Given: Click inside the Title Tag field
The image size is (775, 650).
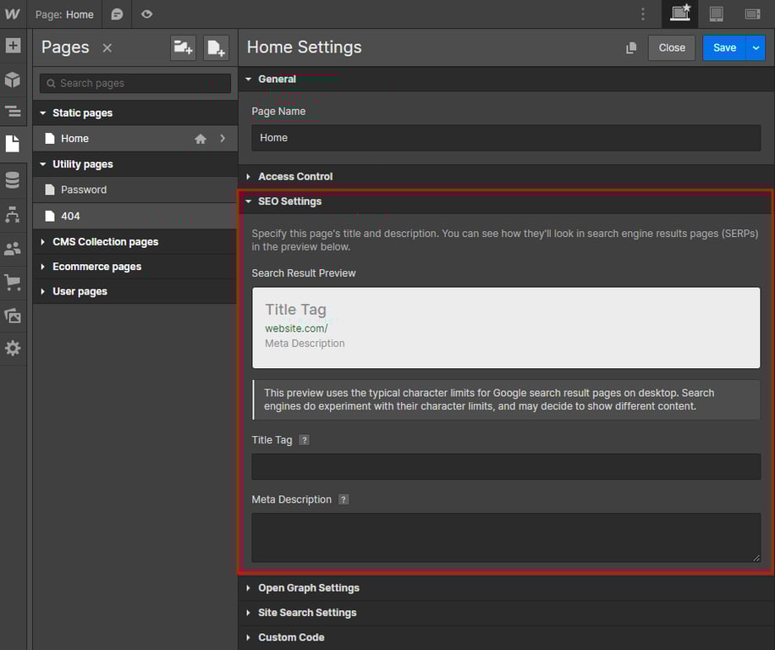Looking at the screenshot, I should click(505, 466).
